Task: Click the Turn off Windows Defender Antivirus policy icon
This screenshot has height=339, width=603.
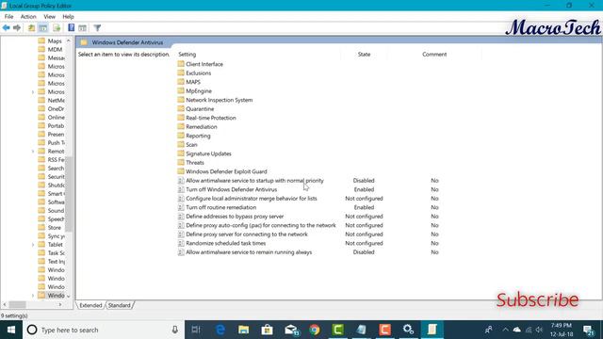Action: pos(181,189)
